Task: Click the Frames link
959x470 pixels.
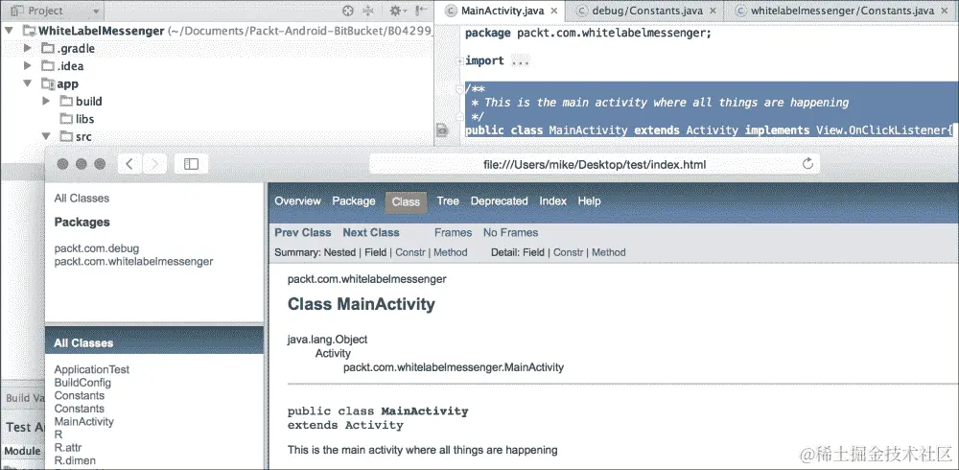Action: pos(454,232)
